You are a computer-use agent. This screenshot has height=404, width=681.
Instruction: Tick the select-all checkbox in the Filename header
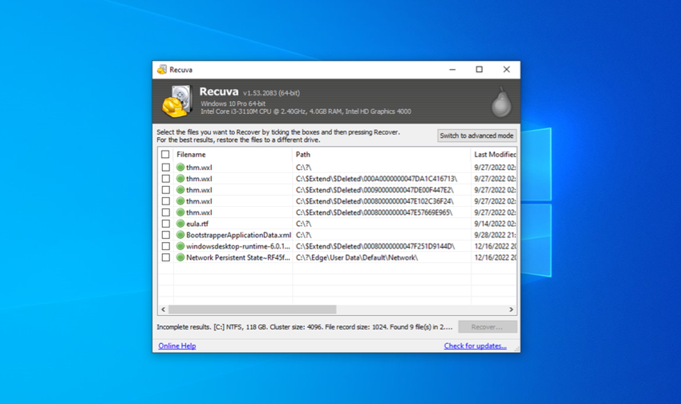(165, 155)
